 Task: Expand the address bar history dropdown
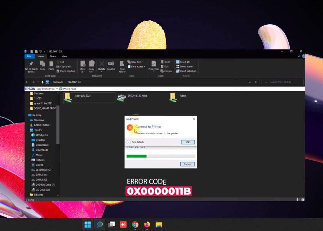click(x=250, y=82)
